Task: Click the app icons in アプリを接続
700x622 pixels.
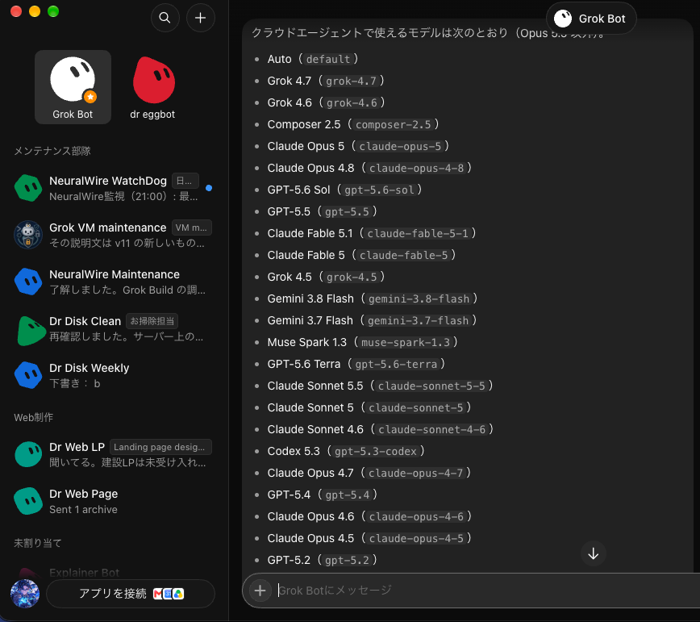Action: [x=169, y=594]
